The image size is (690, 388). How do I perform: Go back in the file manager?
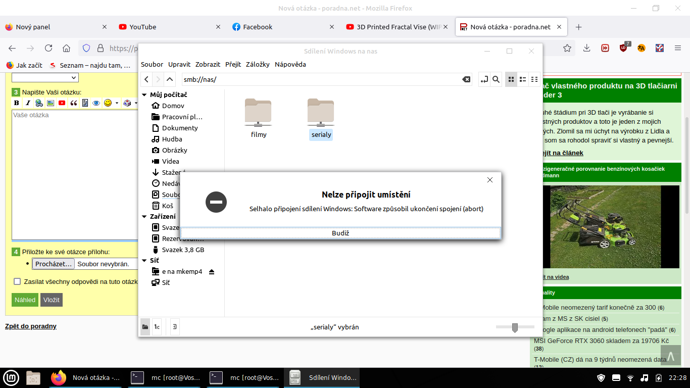[x=146, y=79]
